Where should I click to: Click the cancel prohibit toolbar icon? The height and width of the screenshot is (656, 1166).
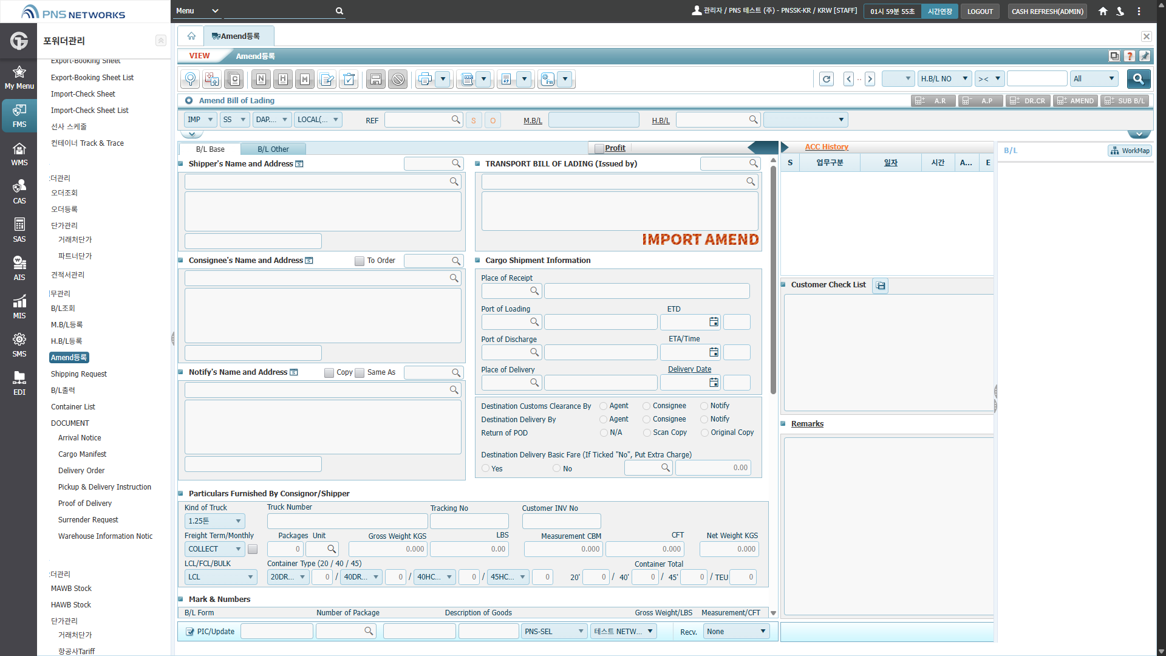(x=398, y=79)
